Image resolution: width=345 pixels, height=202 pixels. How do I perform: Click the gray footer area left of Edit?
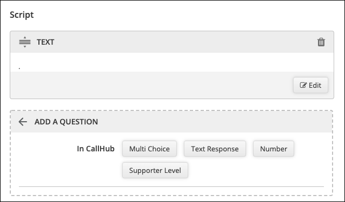152,85
